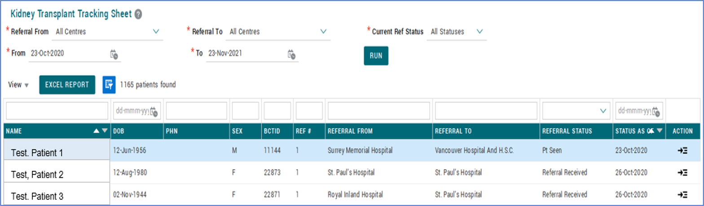Expand the Referral From dropdown
This screenshot has height=206, width=704.
point(156,32)
